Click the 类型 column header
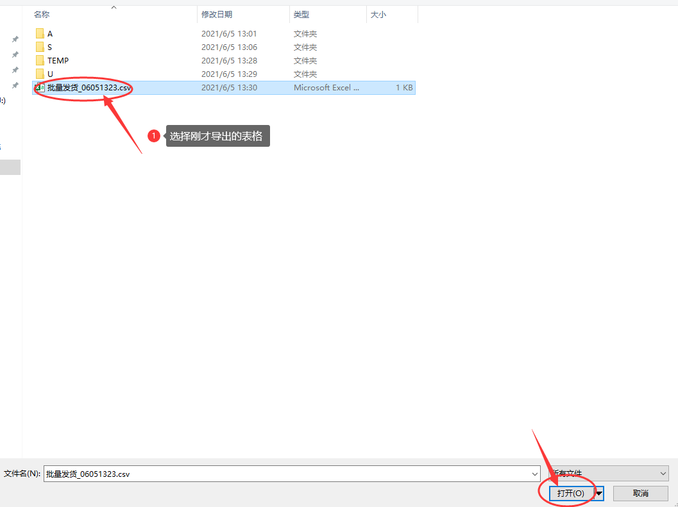The width and height of the screenshot is (678, 507). click(x=301, y=14)
